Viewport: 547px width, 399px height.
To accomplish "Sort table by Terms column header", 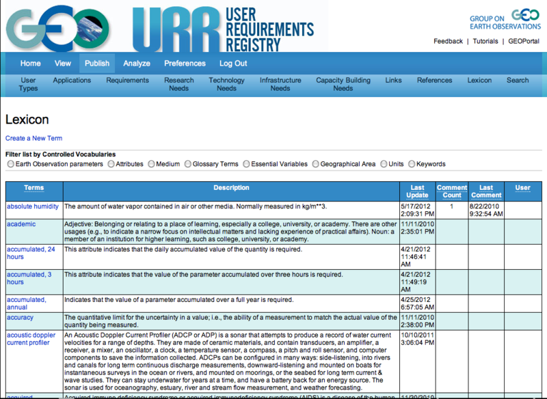I will [x=34, y=188].
